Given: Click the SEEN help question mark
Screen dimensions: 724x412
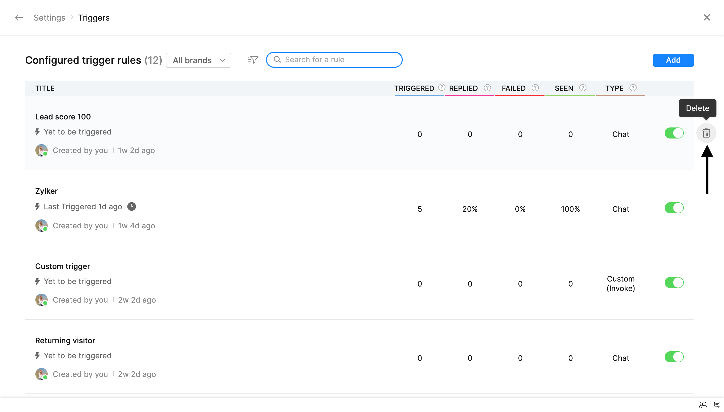Looking at the screenshot, I should pos(582,88).
